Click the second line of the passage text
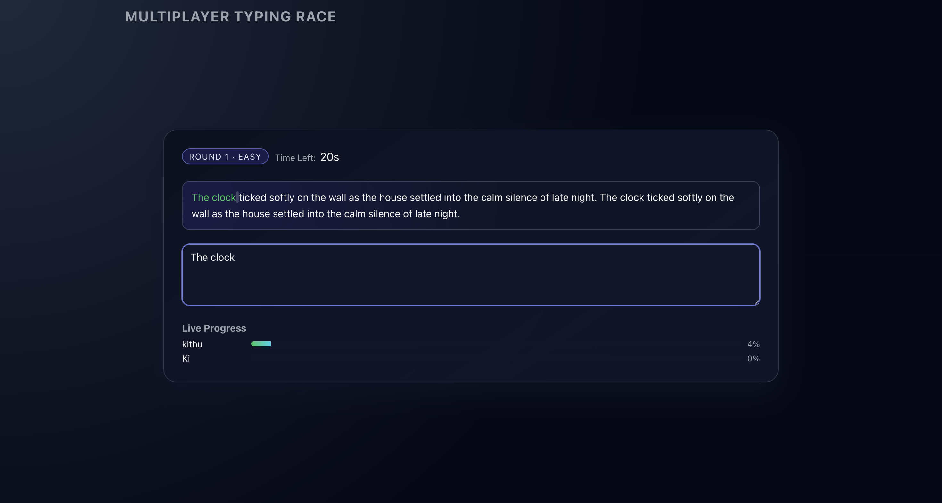The width and height of the screenshot is (942, 503). tap(326, 214)
